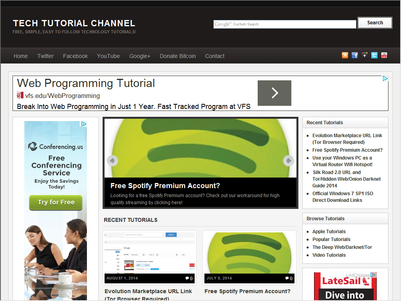Click the August 1, 2014 post date
Screen dimensions: 401x301
coord(122,278)
